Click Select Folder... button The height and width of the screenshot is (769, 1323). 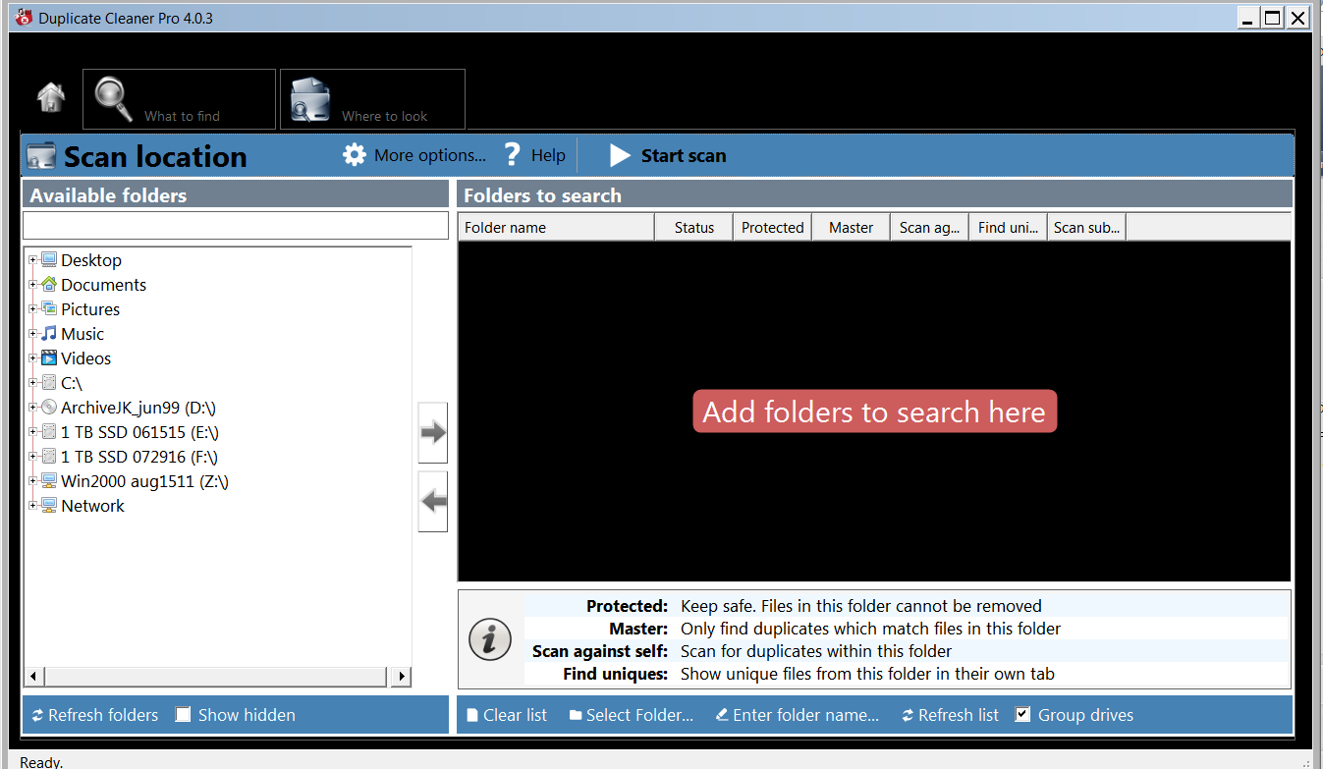[x=631, y=715]
